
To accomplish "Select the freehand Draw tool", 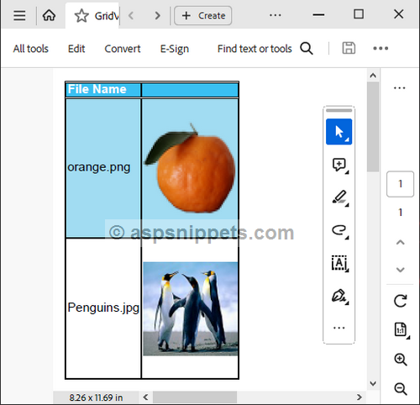I will pos(339,231).
